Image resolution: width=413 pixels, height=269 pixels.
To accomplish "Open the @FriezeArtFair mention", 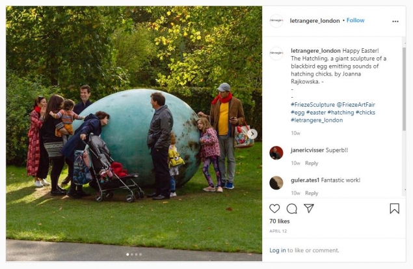I will pyautogui.click(x=356, y=105).
